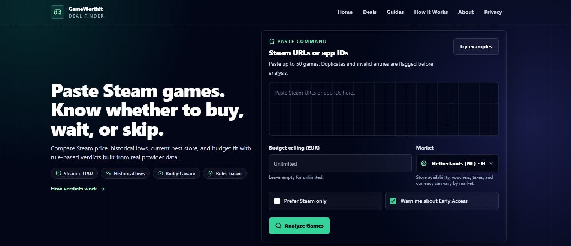This screenshot has width=571, height=246.
Task: Click the Warn me about Early Access label
Action: point(434,201)
